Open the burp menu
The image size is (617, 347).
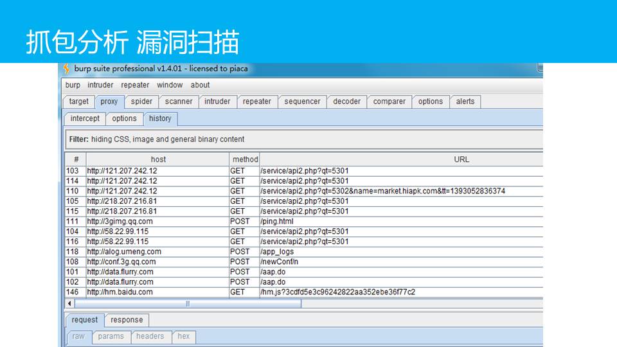point(73,85)
